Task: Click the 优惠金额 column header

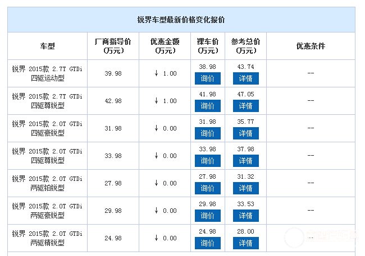Action: point(165,46)
